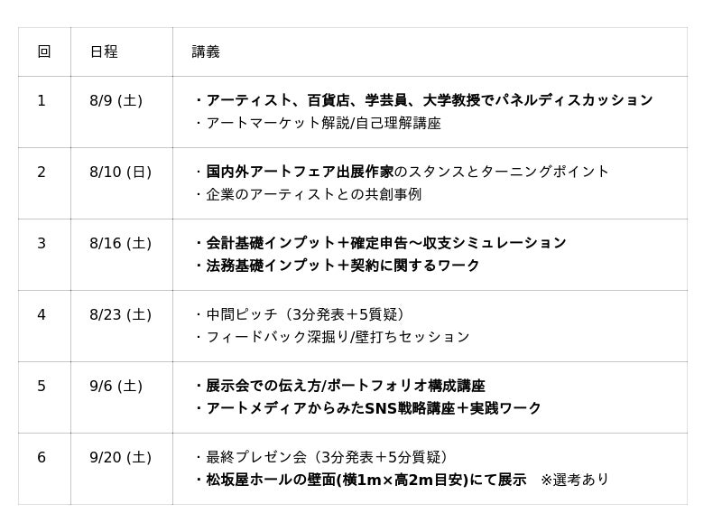
Task: Click the 8/16 (土) date cell
Action: [x=120, y=243]
